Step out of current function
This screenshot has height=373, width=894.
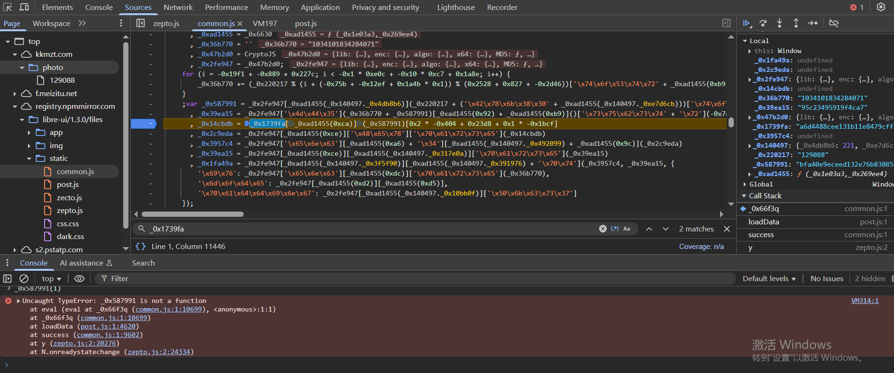pyautogui.click(x=796, y=23)
